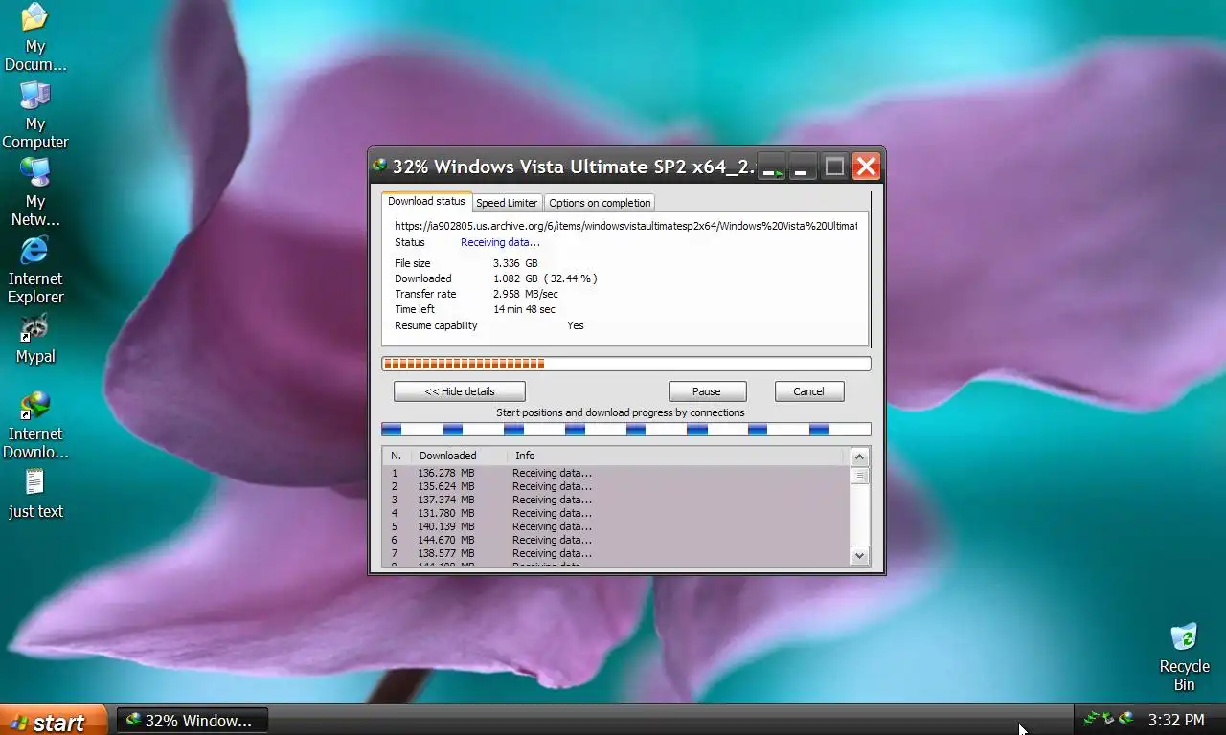The width and height of the screenshot is (1226, 735).
Task: Click the 1.082 GB downloaded value
Action: click(x=545, y=278)
